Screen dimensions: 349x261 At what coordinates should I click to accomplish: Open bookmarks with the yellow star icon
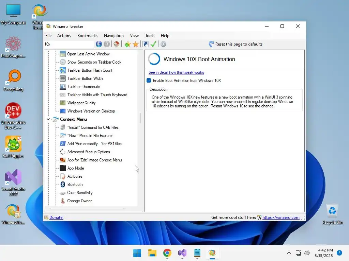(x=136, y=44)
